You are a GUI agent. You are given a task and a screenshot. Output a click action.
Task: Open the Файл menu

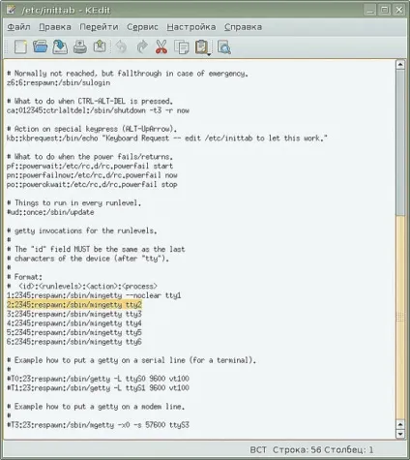(18, 27)
